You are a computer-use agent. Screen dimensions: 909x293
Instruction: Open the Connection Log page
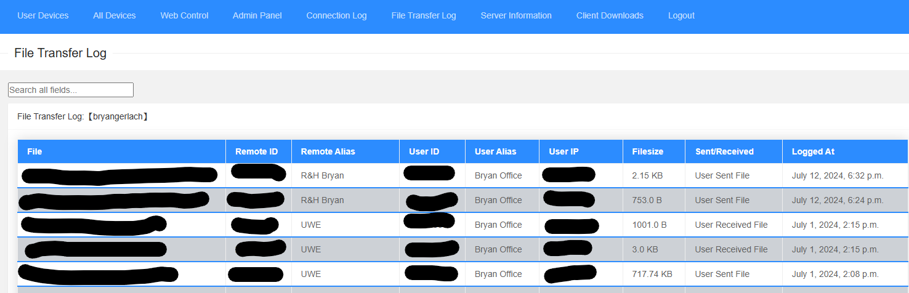pos(336,15)
